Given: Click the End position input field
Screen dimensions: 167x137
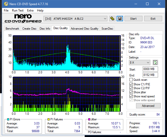Looking at the screenshot, I should tap(150, 75).
